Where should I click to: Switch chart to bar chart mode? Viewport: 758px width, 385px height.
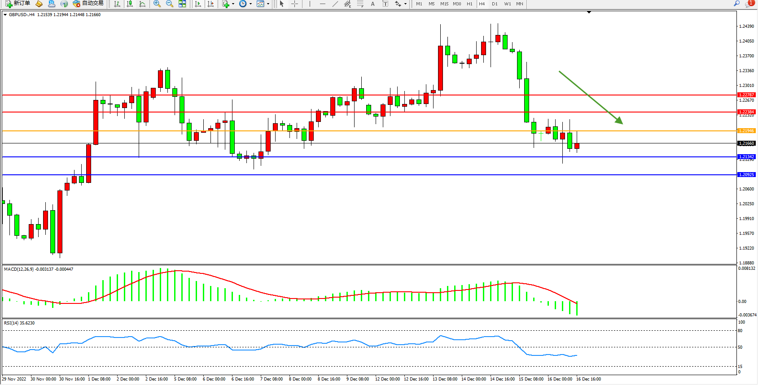[x=117, y=4]
